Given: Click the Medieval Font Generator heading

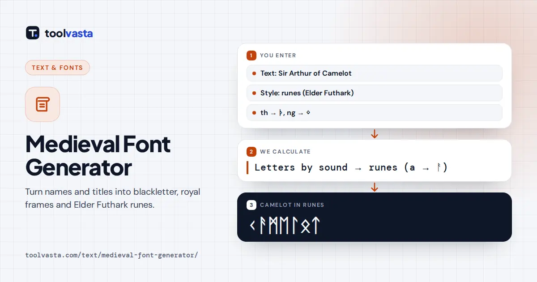Looking at the screenshot, I should 98,156.
